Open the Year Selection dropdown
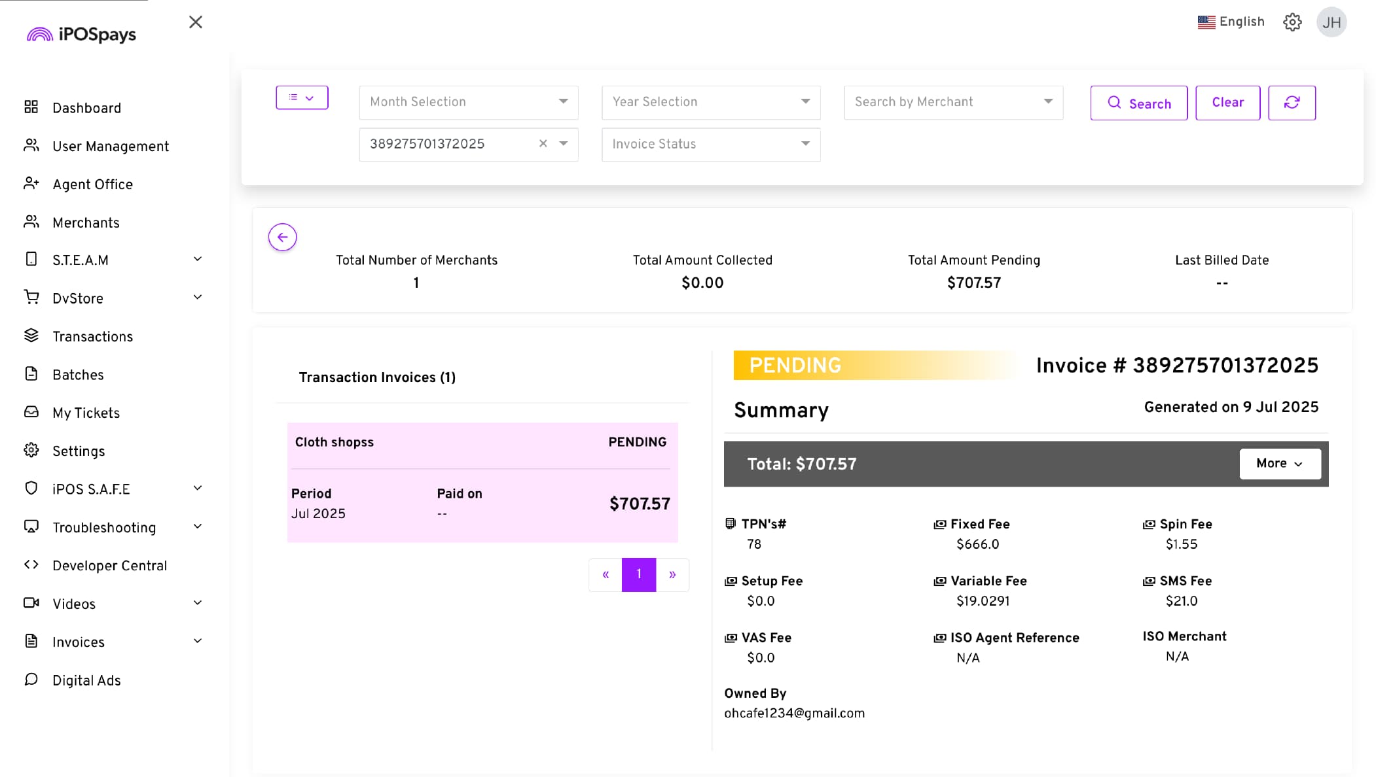 (710, 102)
